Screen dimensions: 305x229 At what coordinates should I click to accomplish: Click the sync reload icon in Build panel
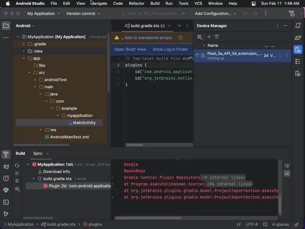pos(17,165)
